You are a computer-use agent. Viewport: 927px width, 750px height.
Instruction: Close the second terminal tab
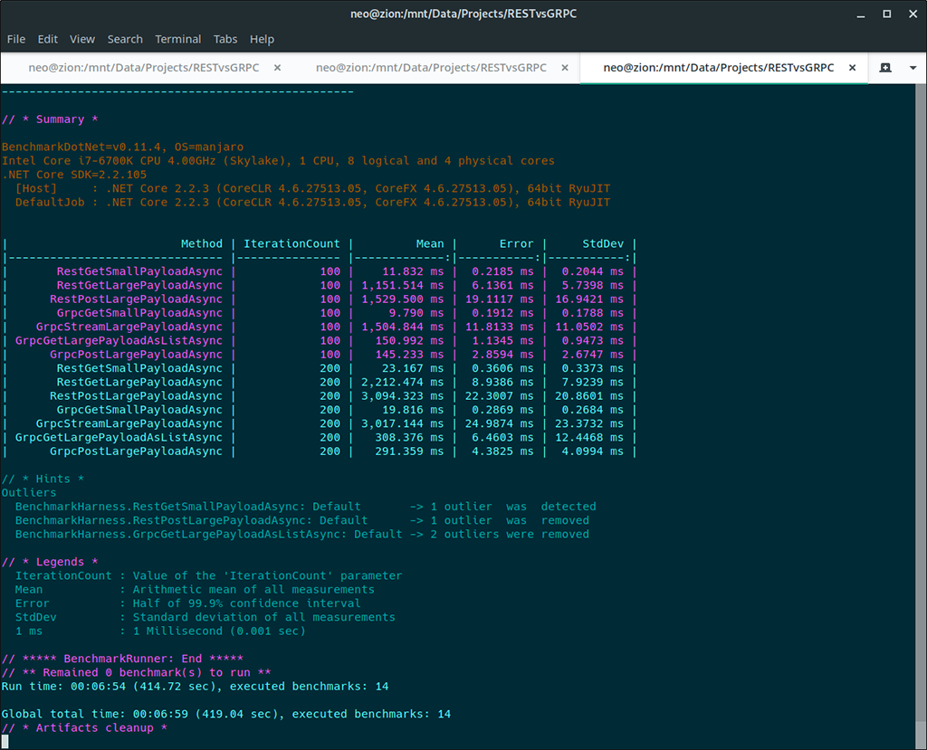565,68
